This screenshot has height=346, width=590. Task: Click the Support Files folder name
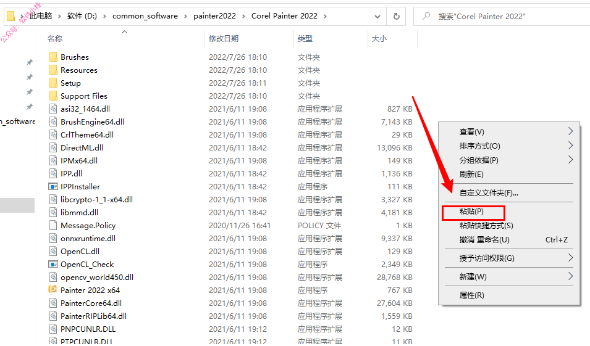pos(84,96)
